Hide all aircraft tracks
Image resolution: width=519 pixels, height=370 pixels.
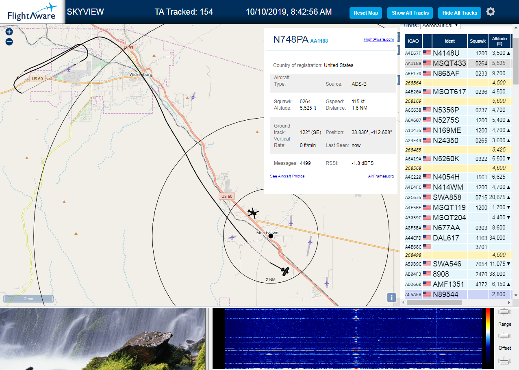[x=460, y=13]
